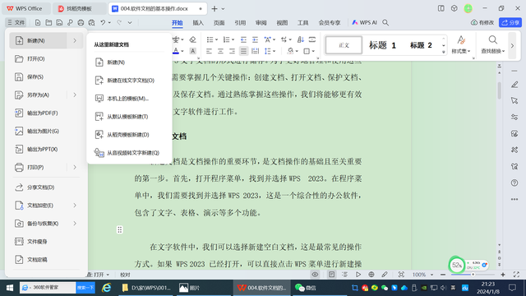Click the print preview icon

pos(91,22)
